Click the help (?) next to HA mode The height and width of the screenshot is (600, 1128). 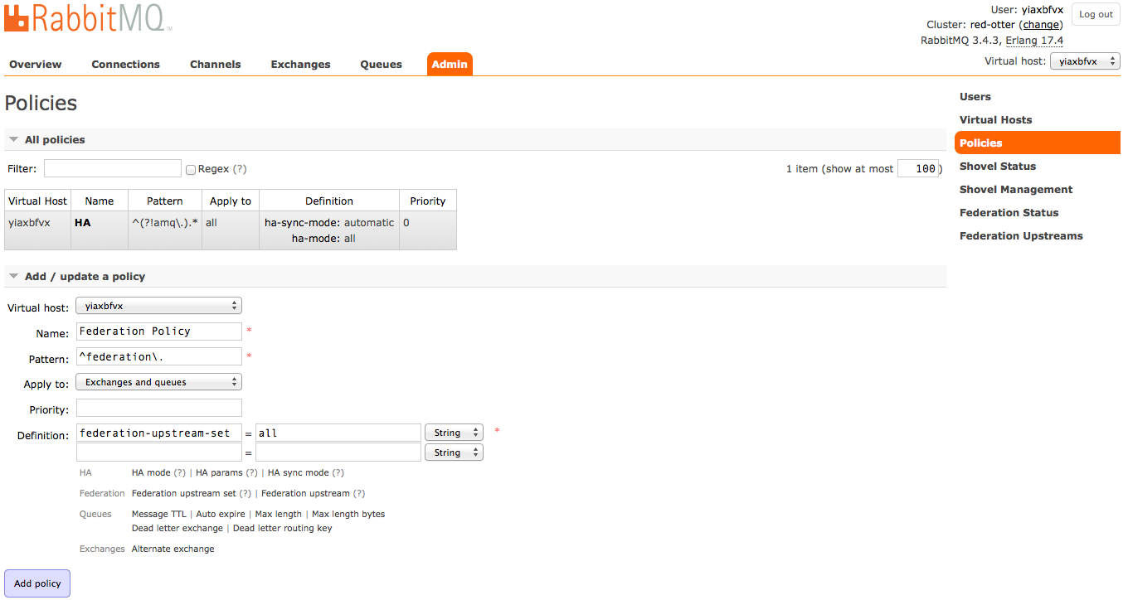coord(179,472)
